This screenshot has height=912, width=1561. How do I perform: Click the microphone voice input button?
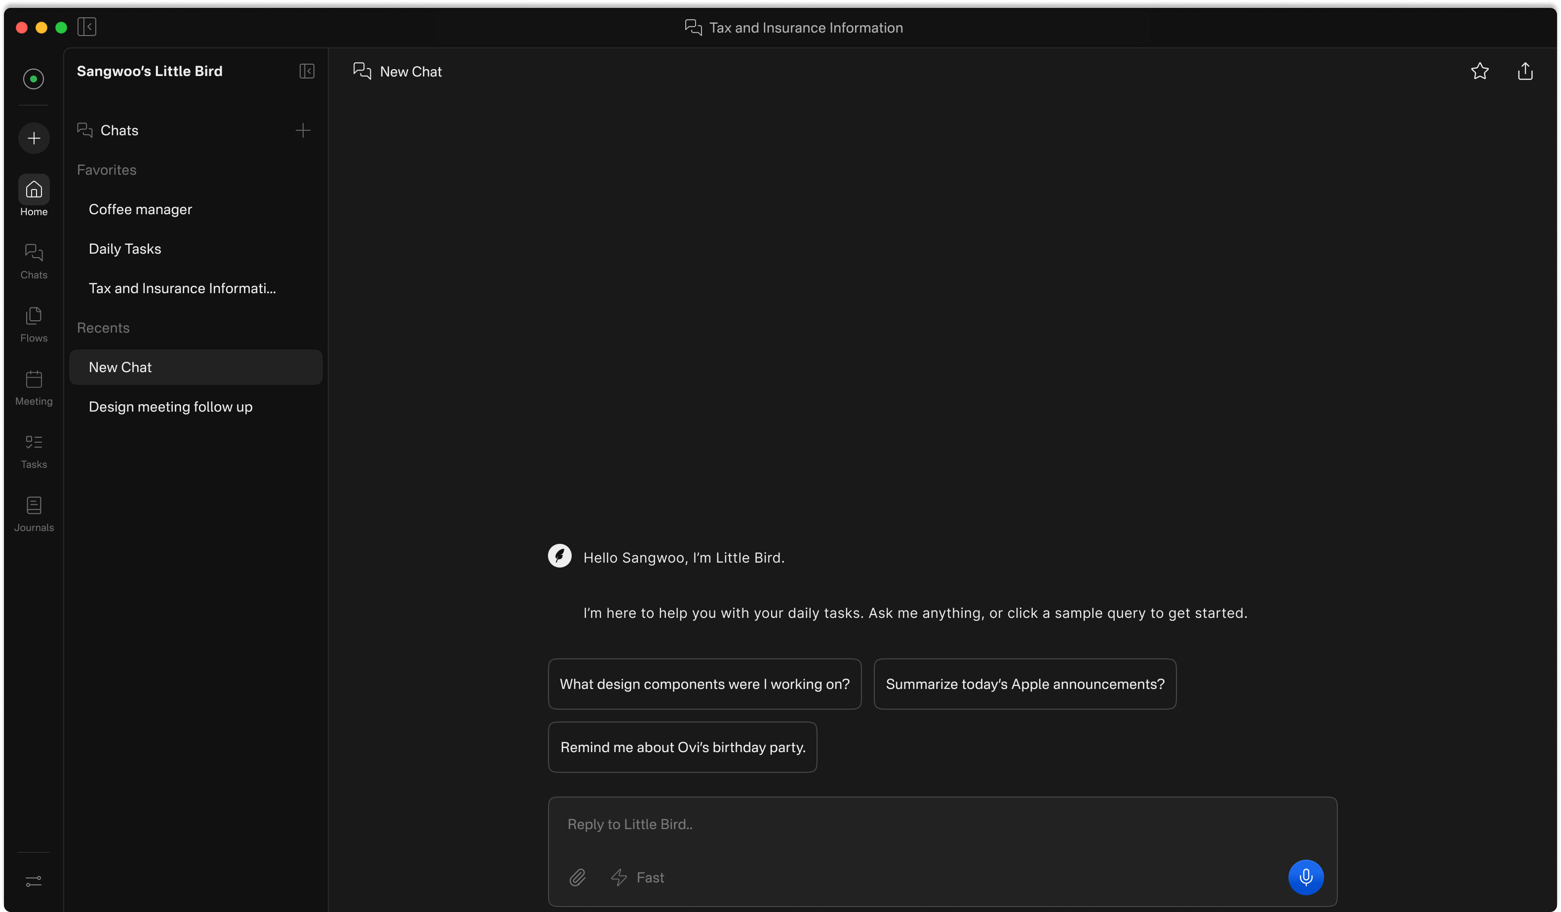[x=1305, y=876]
